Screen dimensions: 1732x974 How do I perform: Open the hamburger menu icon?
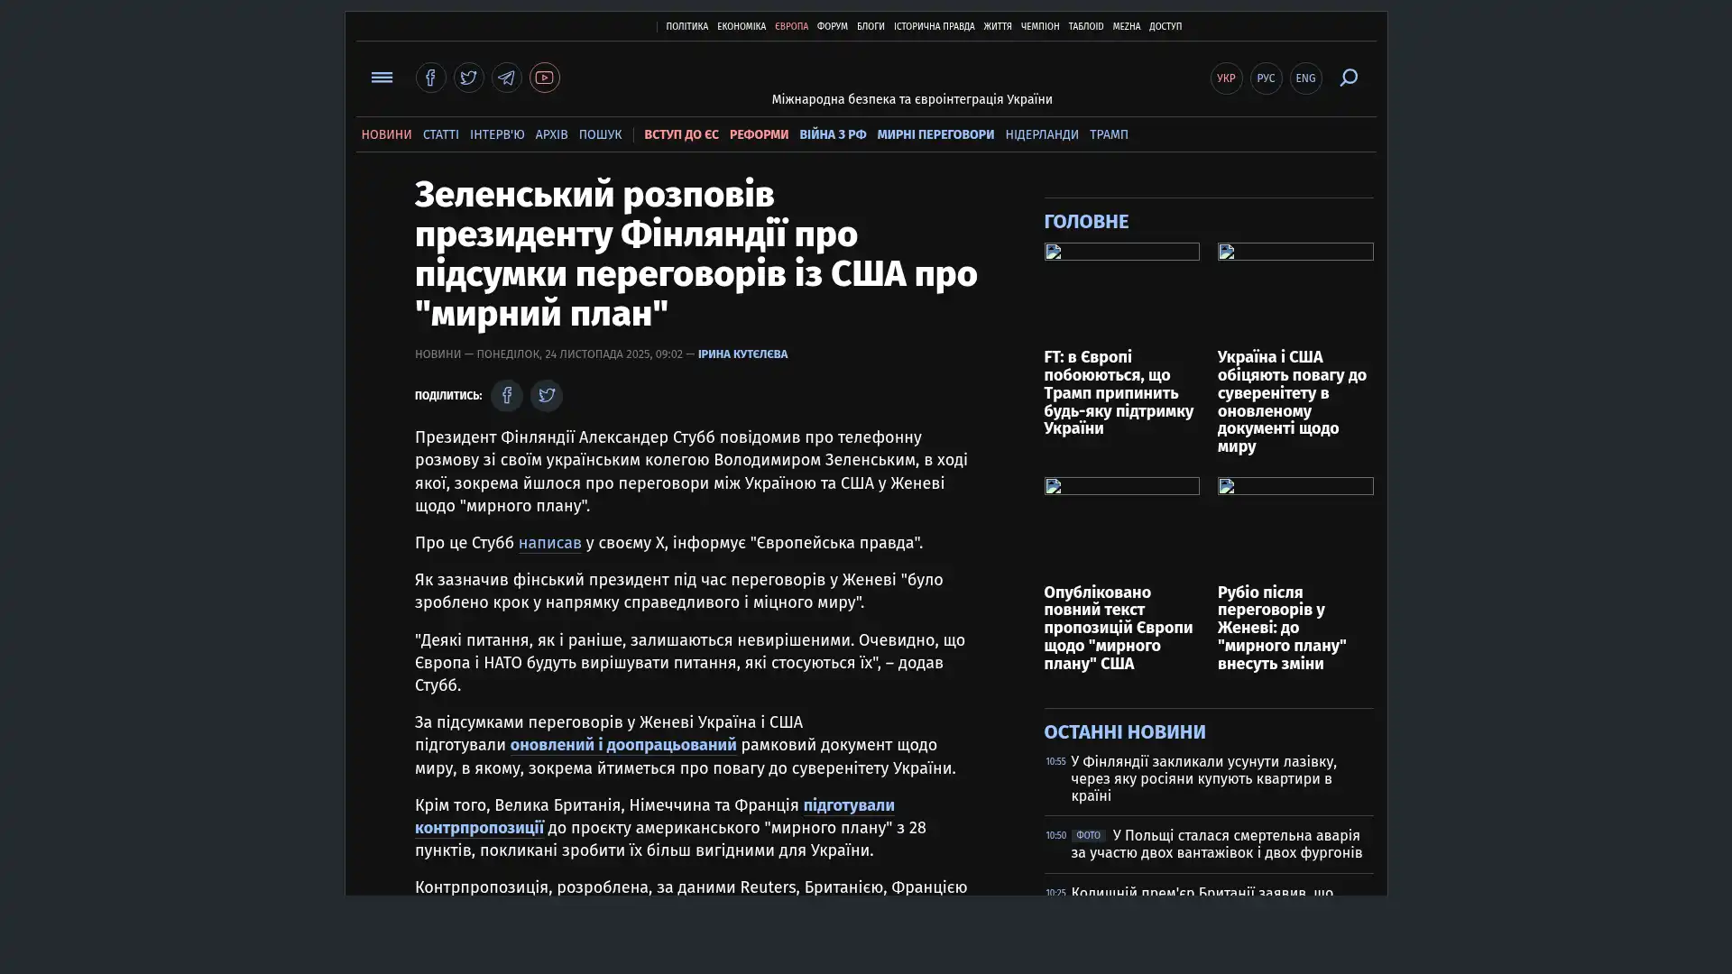382,78
